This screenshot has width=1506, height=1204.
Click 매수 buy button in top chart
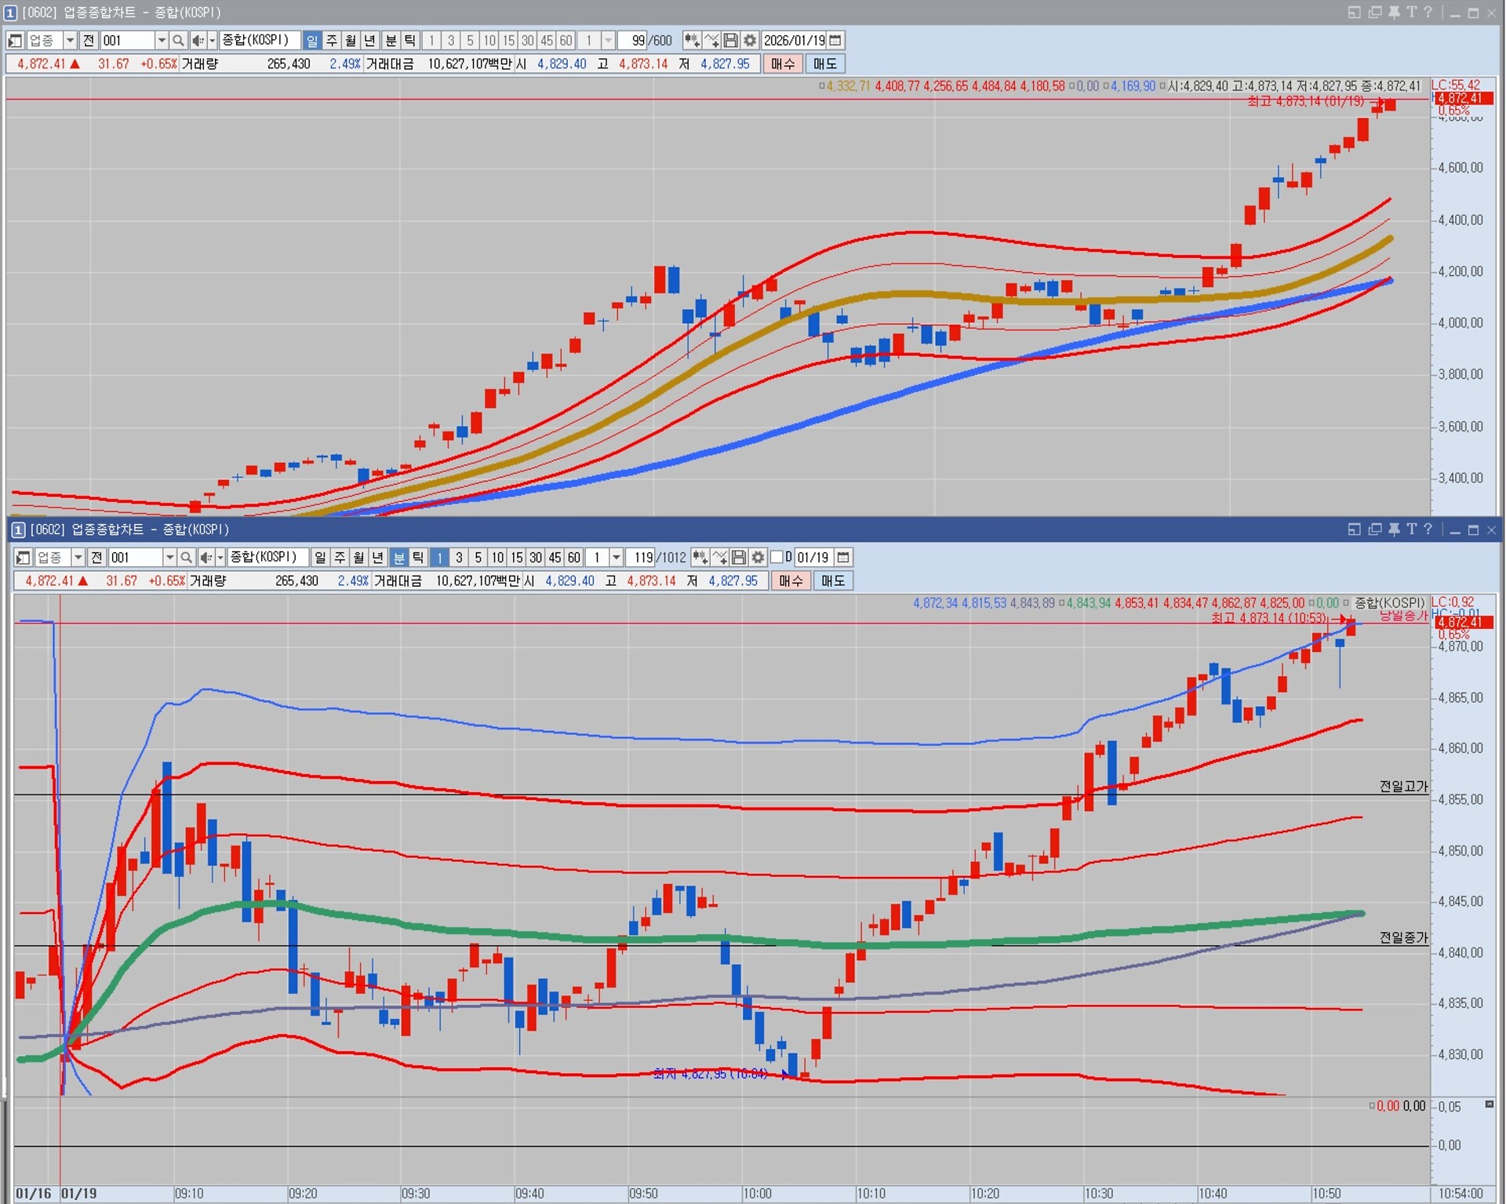point(782,64)
